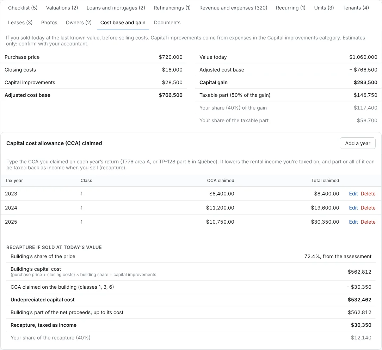Click the Class column header
Viewport: 382px width, 350px height.
point(86,181)
